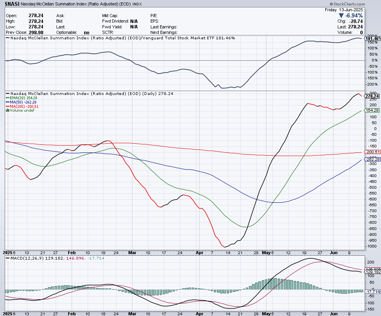Image resolution: width=381 pixels, height=316 pixels.
Task: Click the EPS label
Action: tap(155, 21)
